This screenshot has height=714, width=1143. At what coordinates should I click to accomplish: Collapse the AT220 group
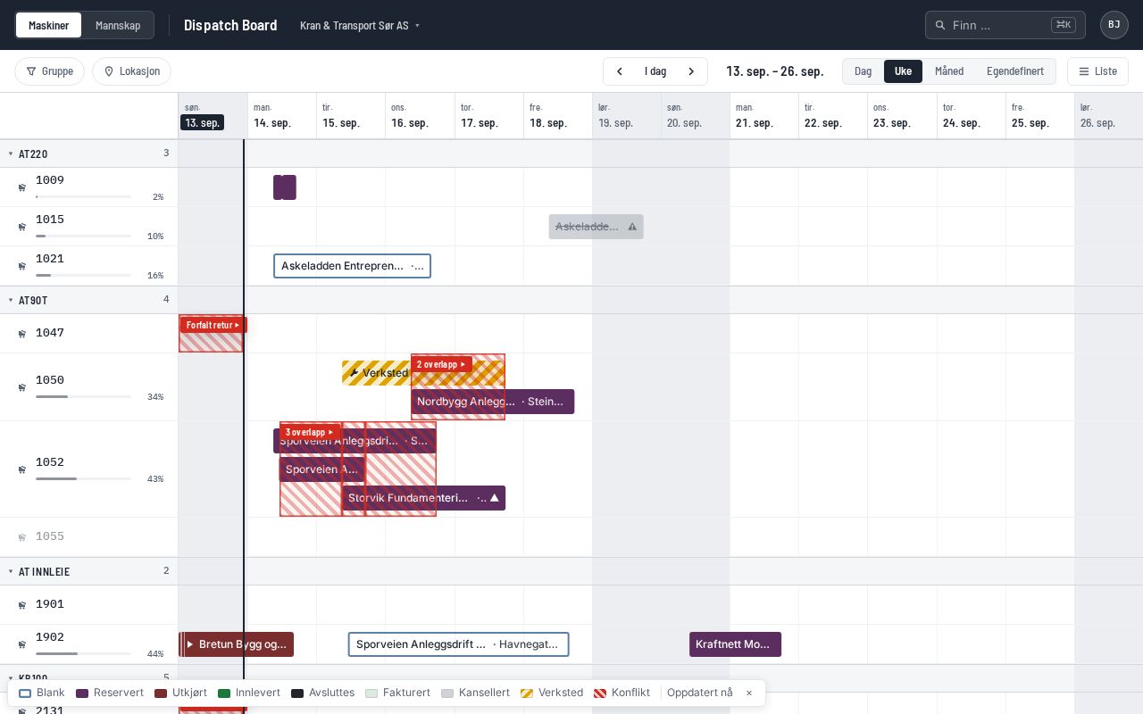[11, 154]
